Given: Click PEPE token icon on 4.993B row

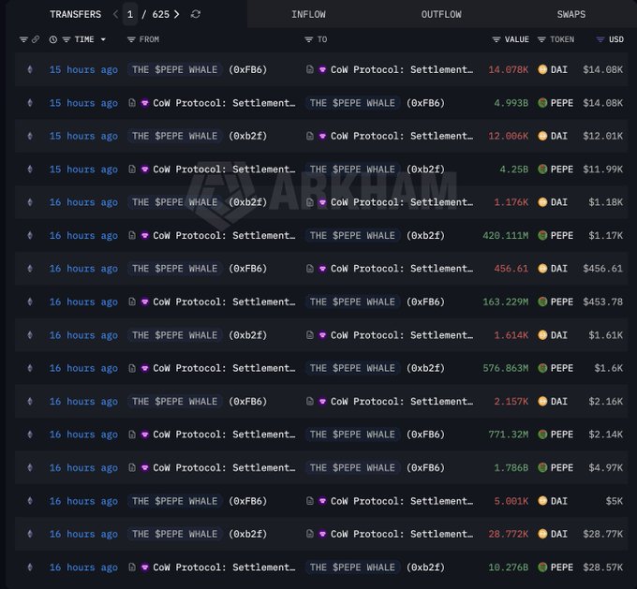Looking at the screenshot, I should click(x=542, y=103).
